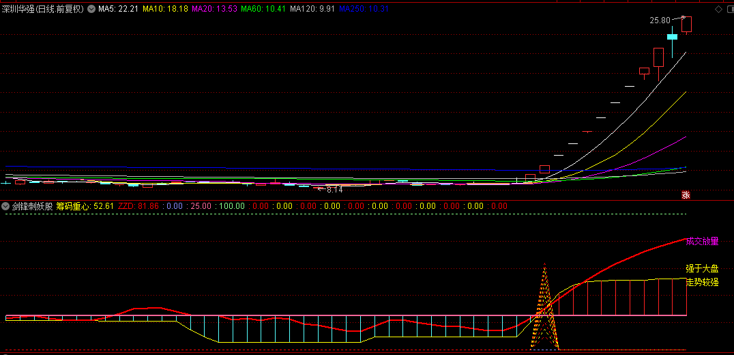Click the 成交放量 label

click(x=702, y=242)
